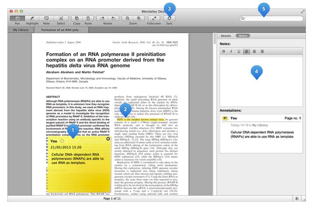Toggle bold in Notes editor
Image resolution: width=312 pixels, height=208 pixels.
(223, 51)
